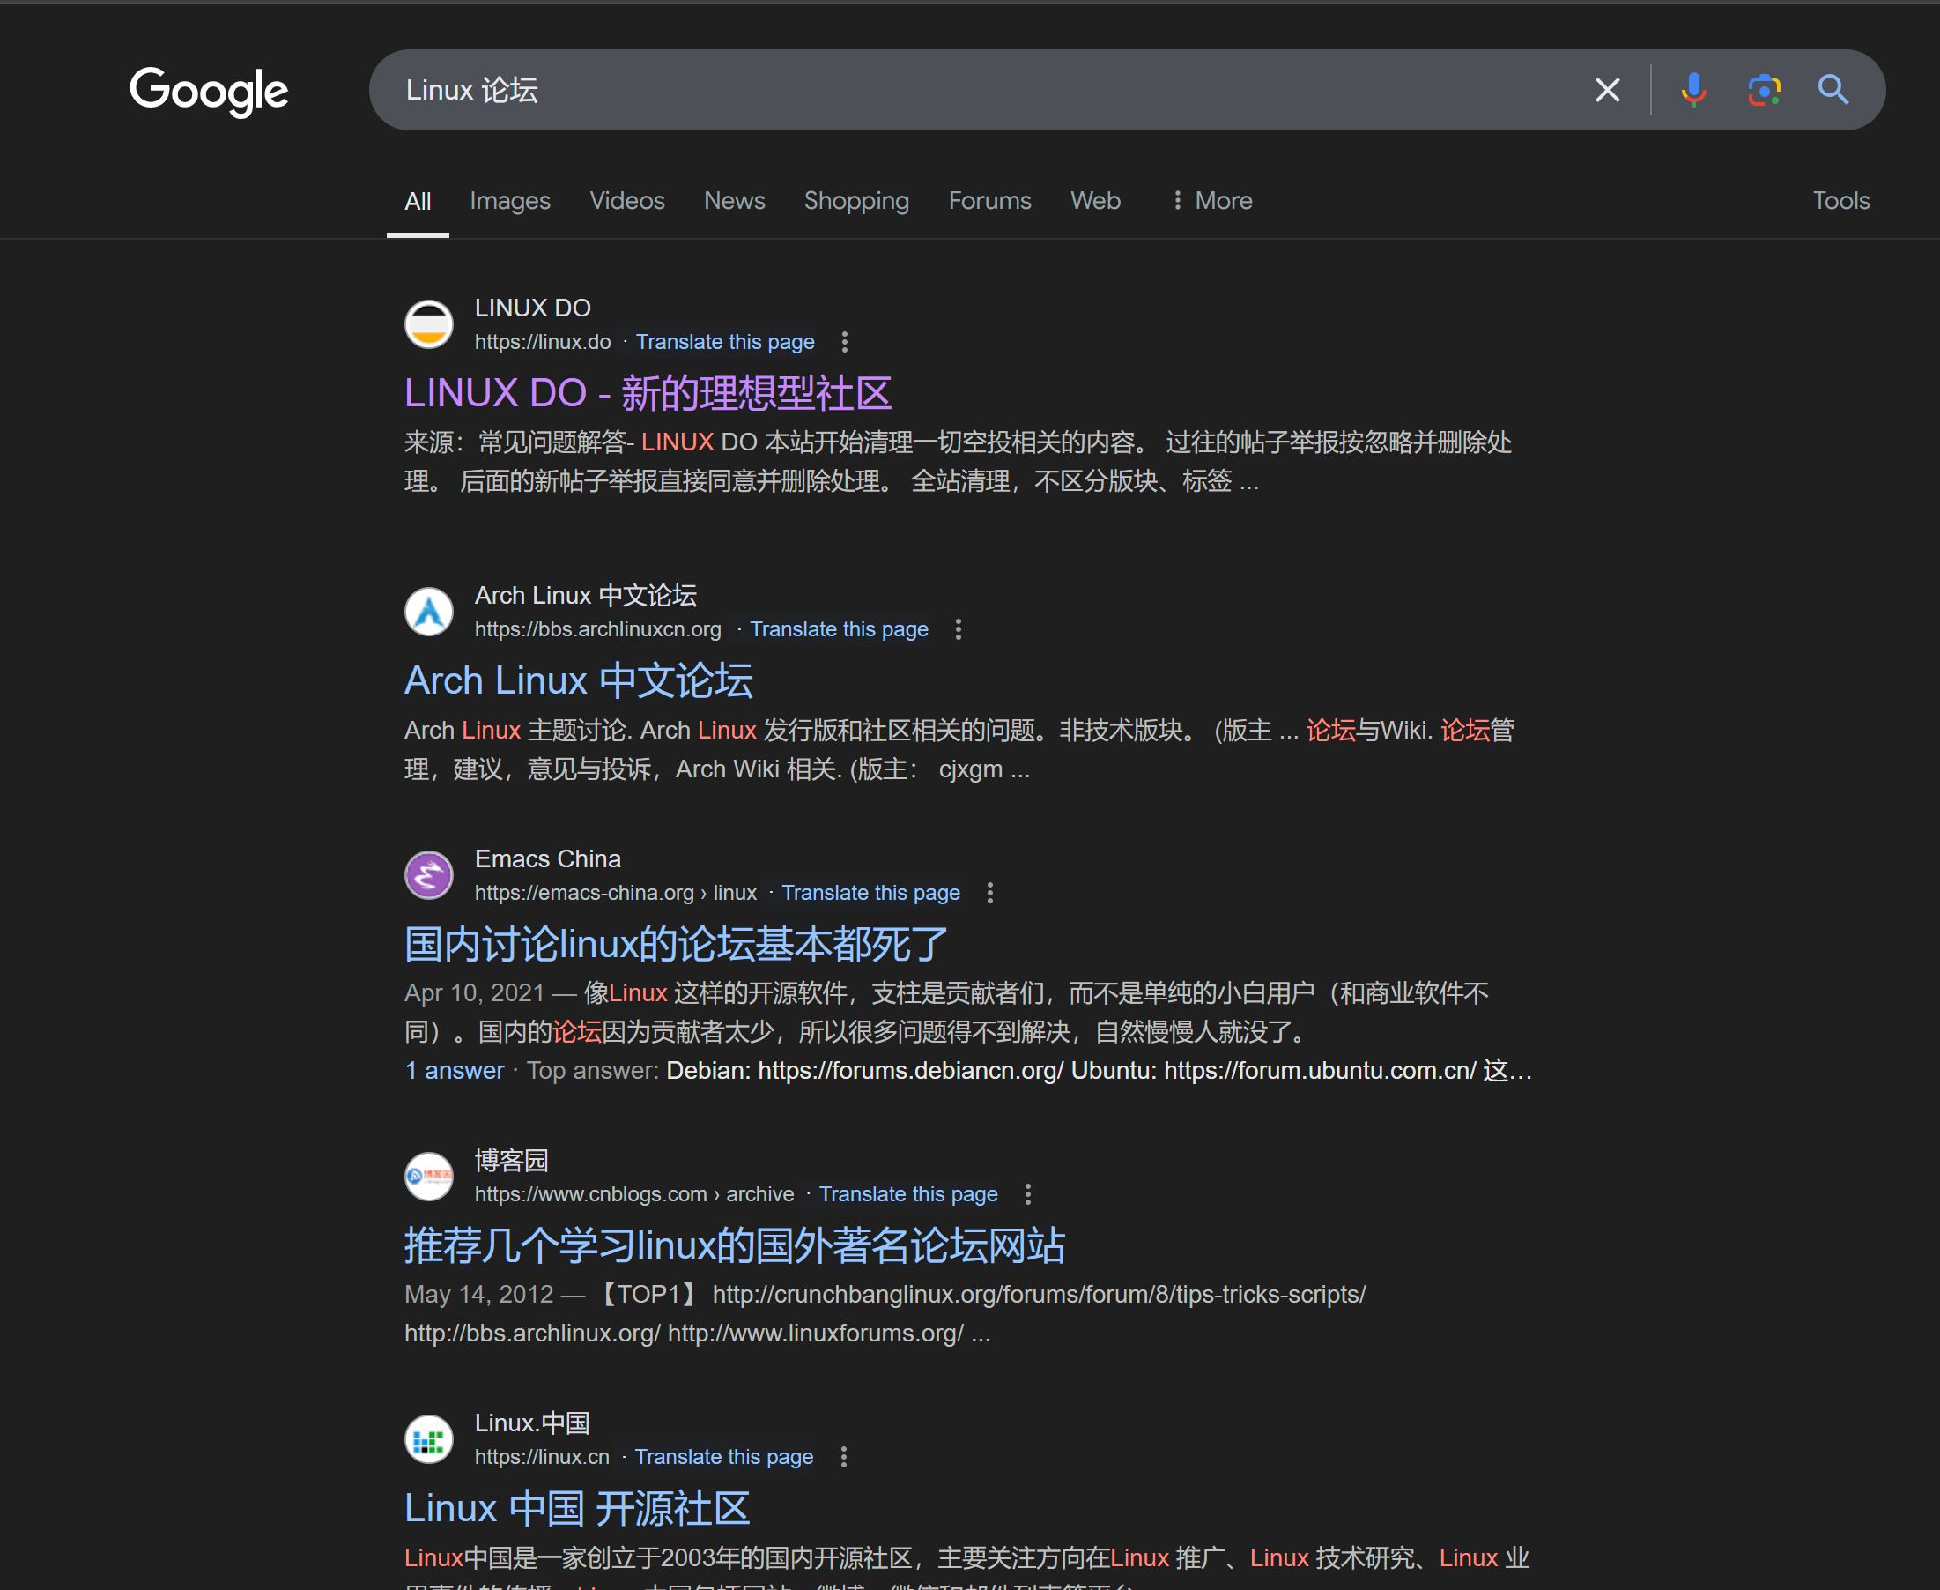This screenshot has width=1940, height=1590.
Task: Translate the linux.cn result page
Action: pos(724,1457)
